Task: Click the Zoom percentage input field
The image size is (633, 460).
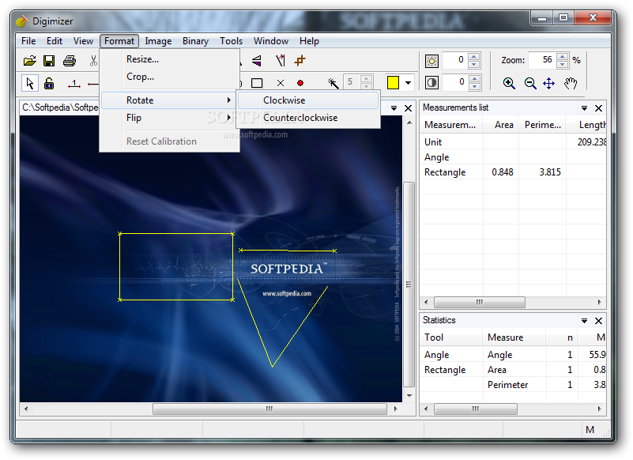Action: pos(542,60)
